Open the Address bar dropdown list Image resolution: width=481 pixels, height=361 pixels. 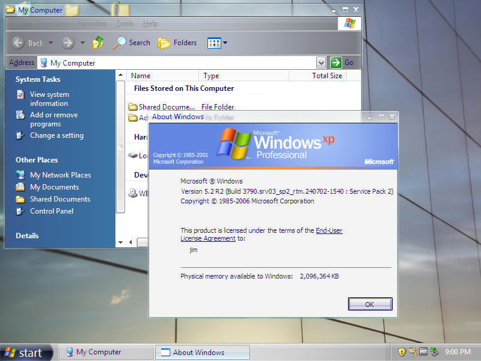321,63
